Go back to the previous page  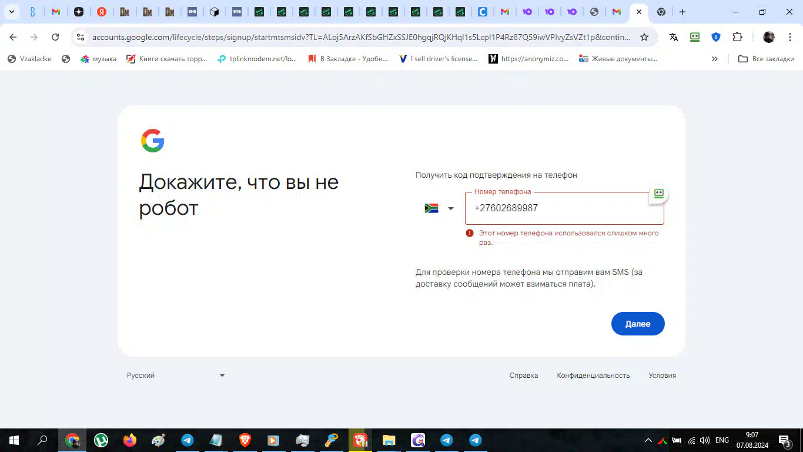[x=13, y=37]
